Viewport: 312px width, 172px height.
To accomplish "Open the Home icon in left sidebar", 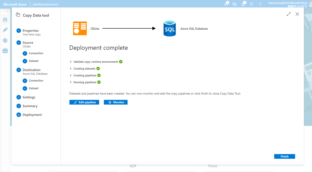I will tap(5, 20).
